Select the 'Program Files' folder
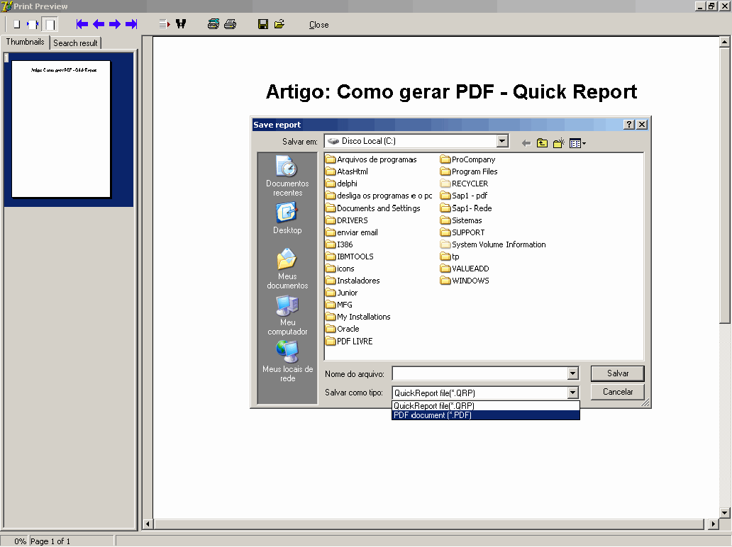The height and width of the screenshot is (547, 732). tap(469, 171)
